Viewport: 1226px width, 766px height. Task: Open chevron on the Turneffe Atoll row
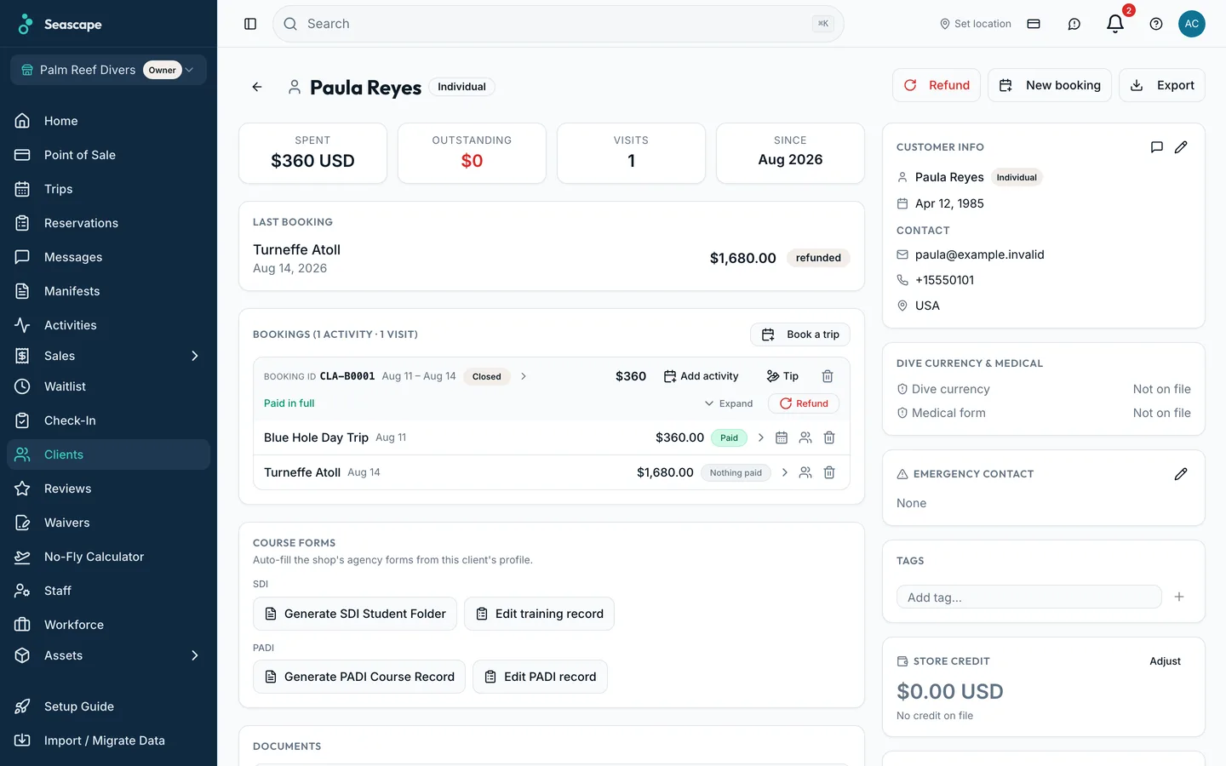point(785,472)
